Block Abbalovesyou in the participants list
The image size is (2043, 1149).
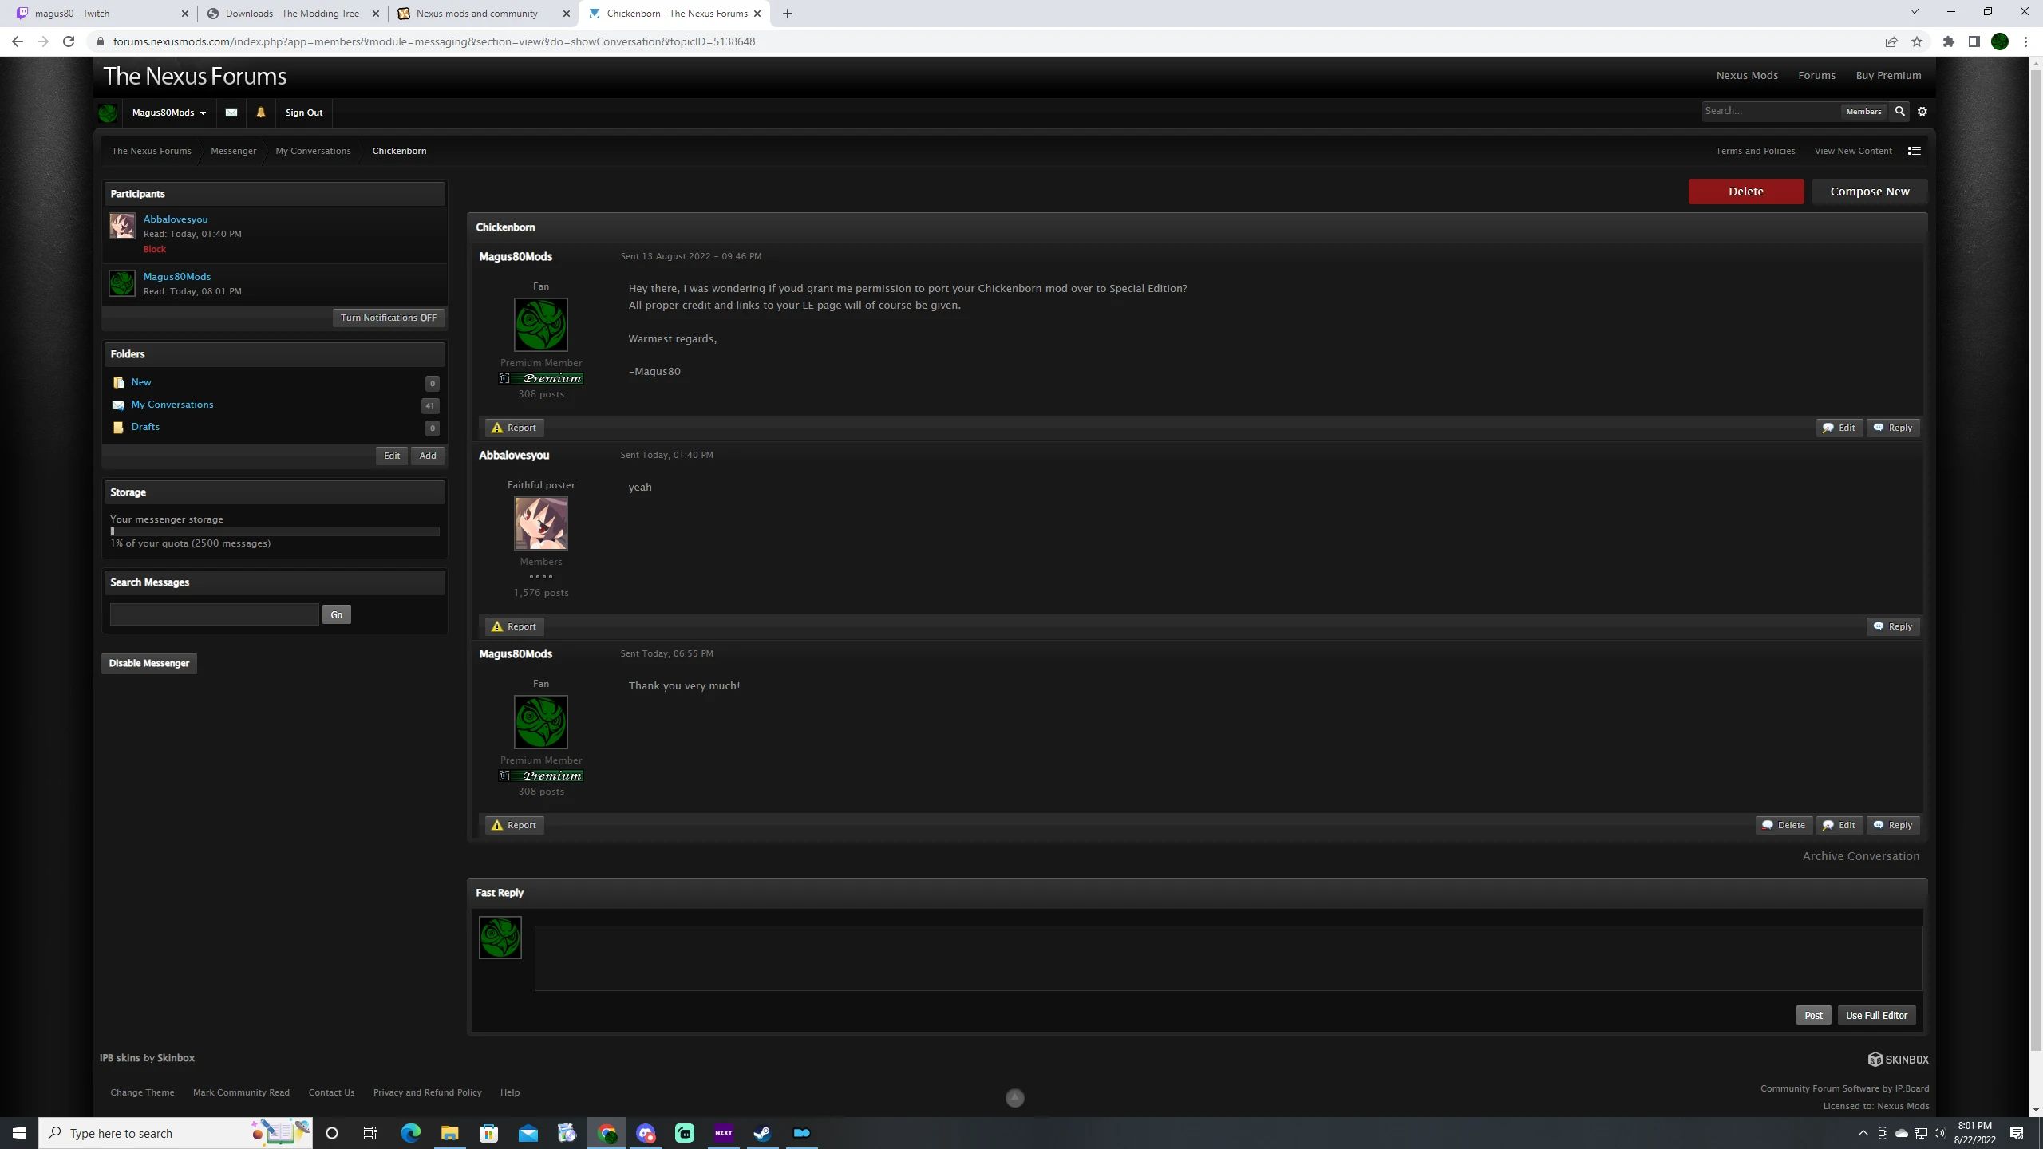155,249
